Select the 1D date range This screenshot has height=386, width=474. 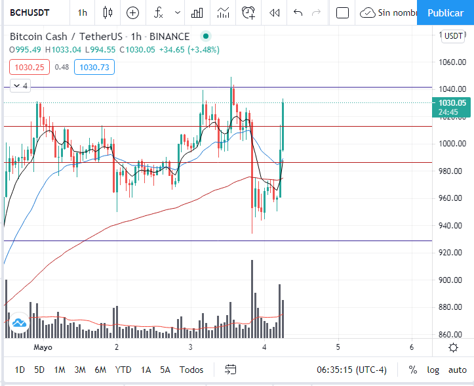coord(20,370)
